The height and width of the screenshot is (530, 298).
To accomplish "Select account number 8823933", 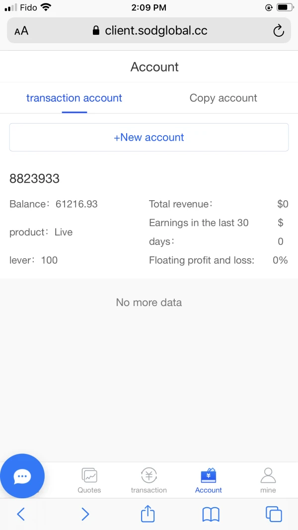I will pos(35,179).
